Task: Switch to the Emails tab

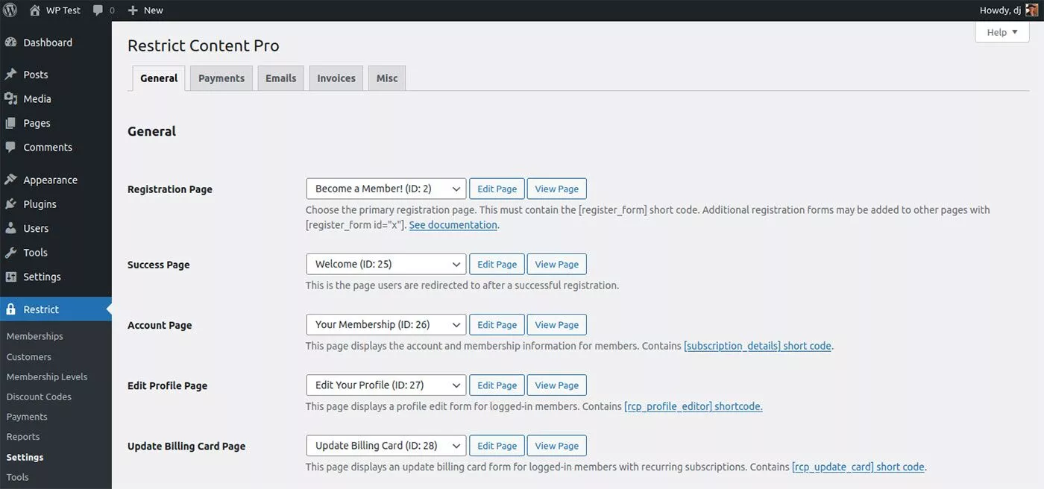Action: click(x=281, y=78)
